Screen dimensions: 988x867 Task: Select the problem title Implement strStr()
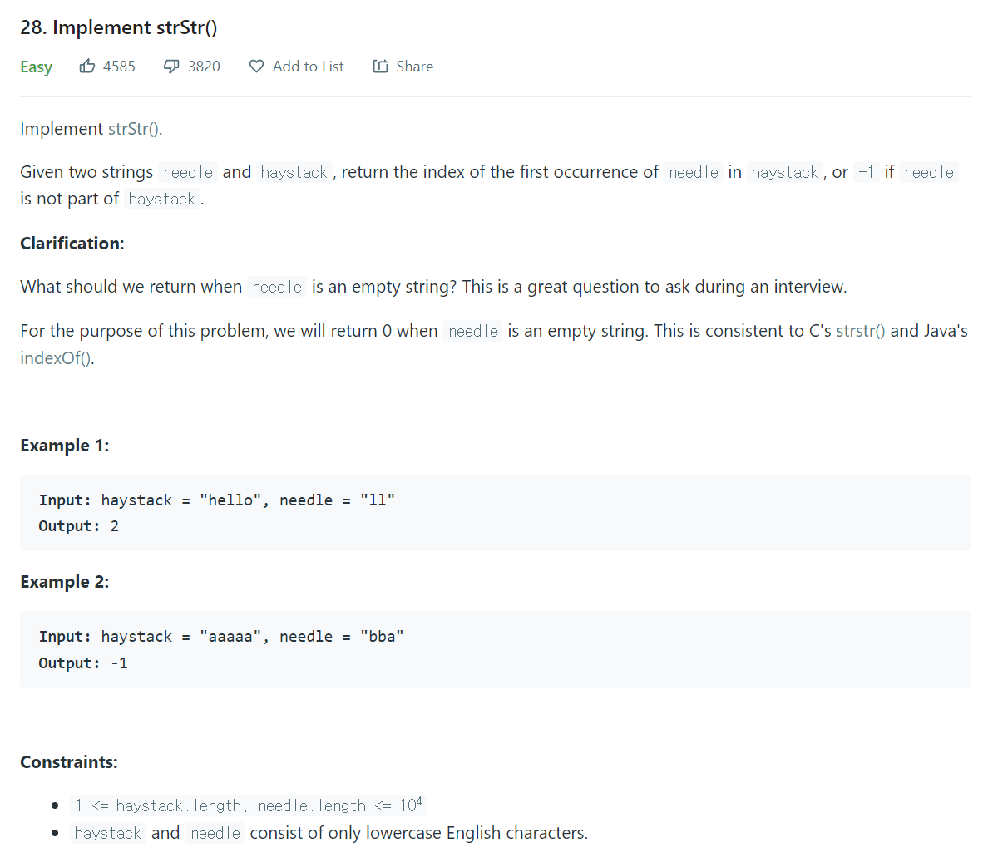119,27
